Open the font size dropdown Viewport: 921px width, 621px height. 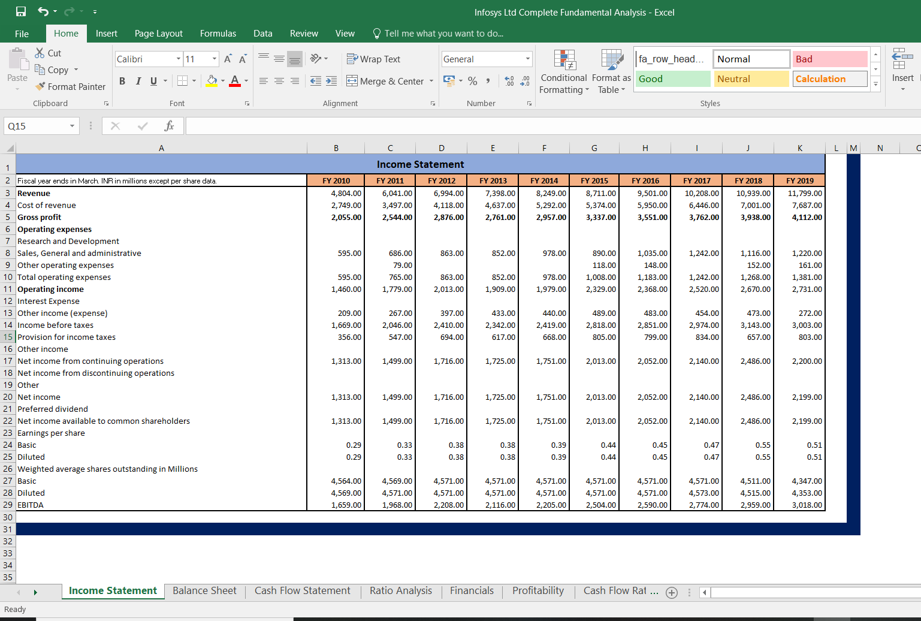click(x=215, y=59)
